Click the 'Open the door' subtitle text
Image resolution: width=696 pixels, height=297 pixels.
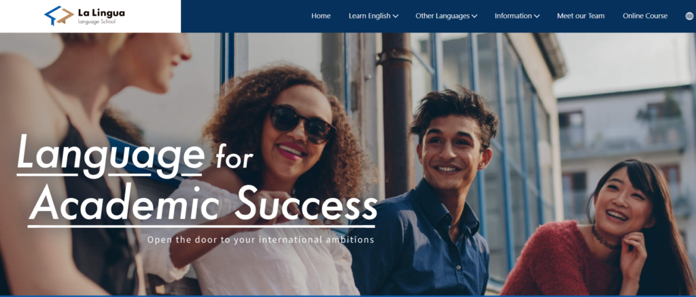tap(260, 240)
